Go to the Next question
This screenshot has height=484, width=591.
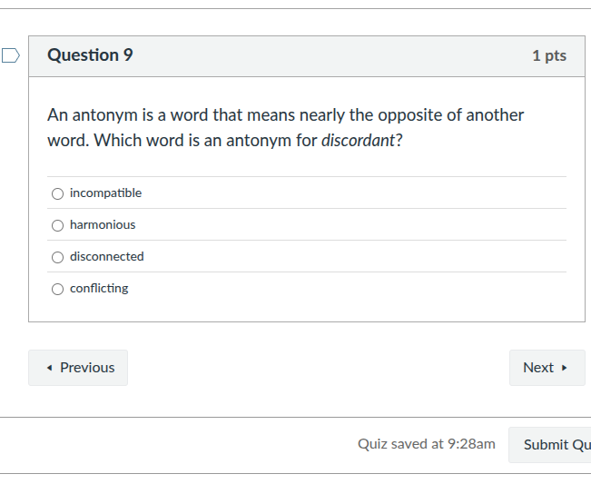tap(546, 368)
